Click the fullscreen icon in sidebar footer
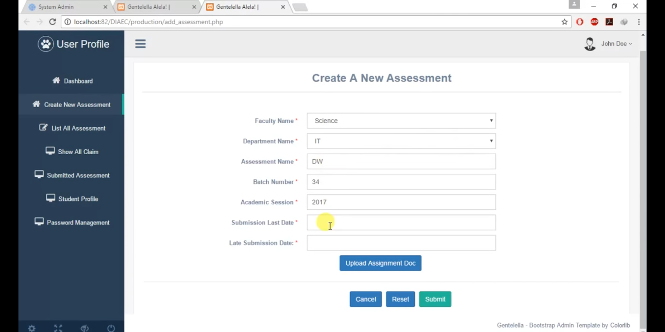This screenshot has width=665, height=332. click(58, 328)
